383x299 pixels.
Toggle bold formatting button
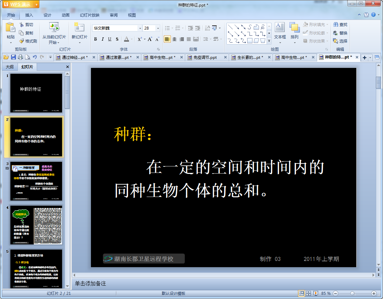pos(96,39)
